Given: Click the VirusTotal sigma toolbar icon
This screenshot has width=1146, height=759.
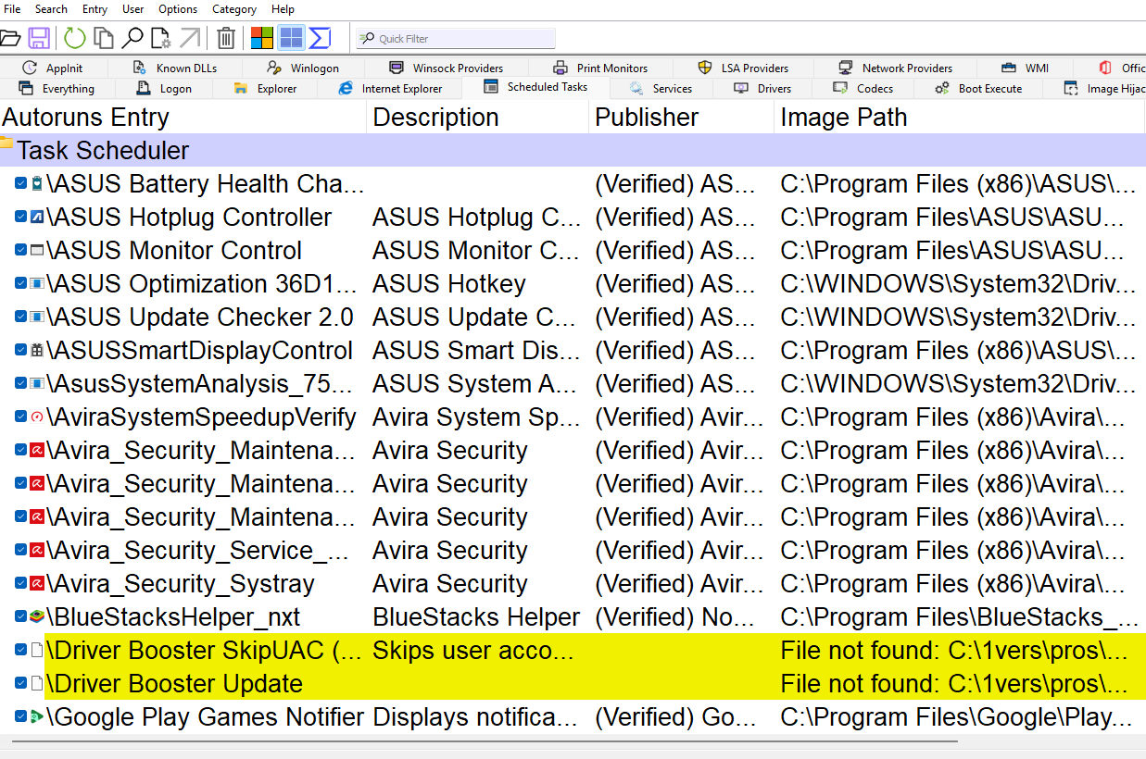Looking at the screenshot, I should [320, 38].
